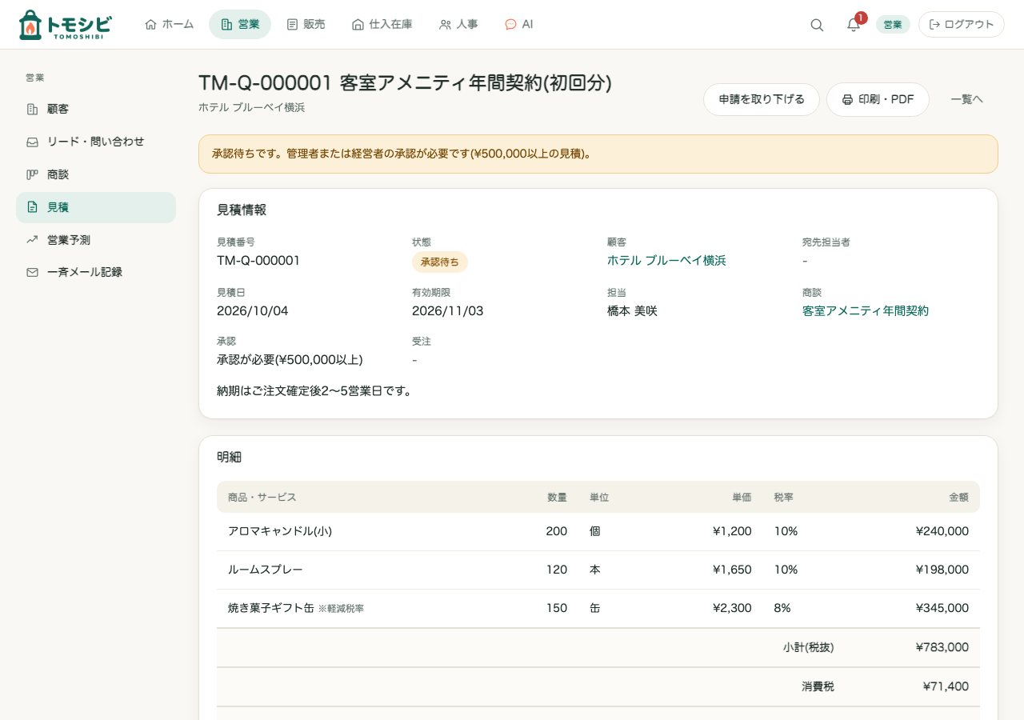This screenshot has height=720, width=1024.
Task: Open the search icon
Action: 817,25
